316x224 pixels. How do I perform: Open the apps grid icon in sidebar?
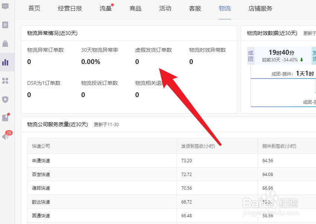(x=6, y=81)
